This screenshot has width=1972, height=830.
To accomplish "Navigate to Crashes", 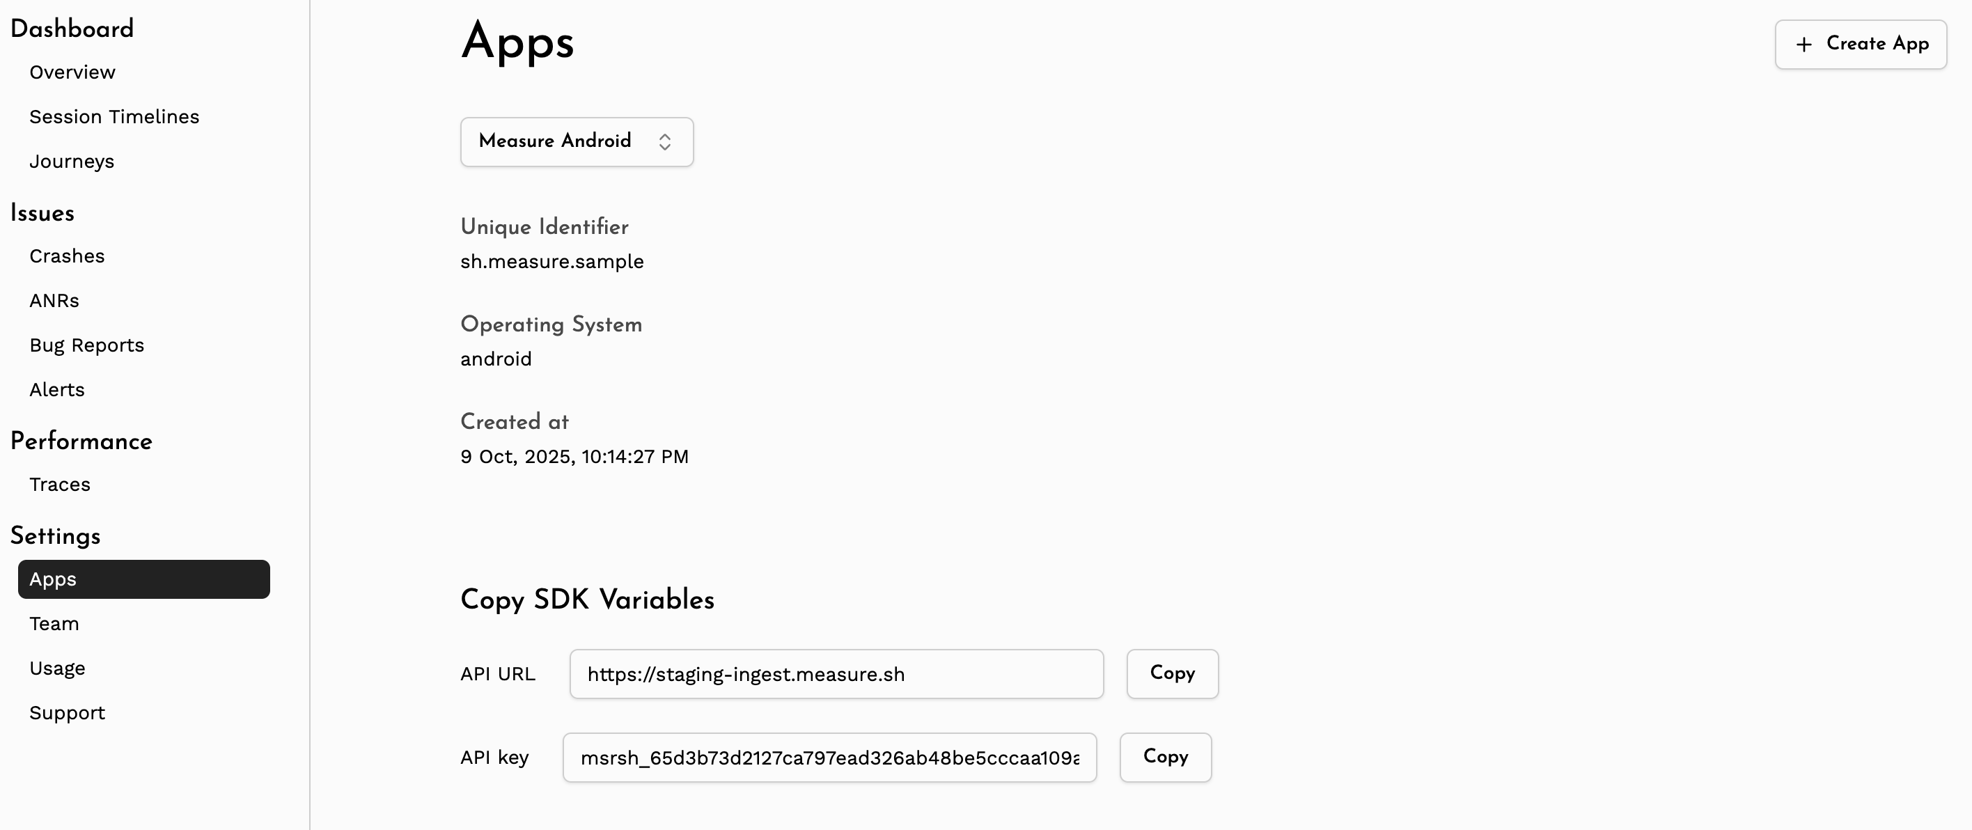I will pyautogui.click(x=68, y=256).
